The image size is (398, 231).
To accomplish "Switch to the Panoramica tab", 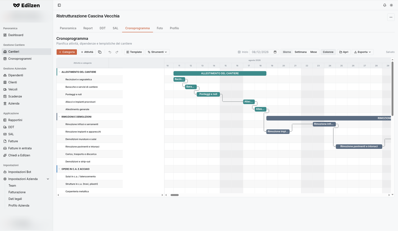I will pos(68,28).
